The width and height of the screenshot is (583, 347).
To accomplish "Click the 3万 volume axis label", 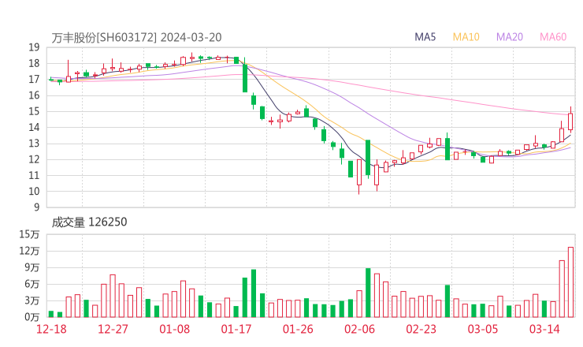I will point(32,300).
